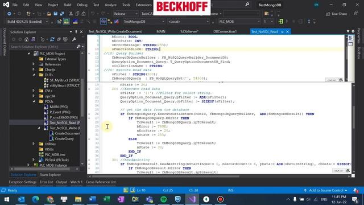
Task: Select CreateDocument method in the tree
Action: pos(68,133)
